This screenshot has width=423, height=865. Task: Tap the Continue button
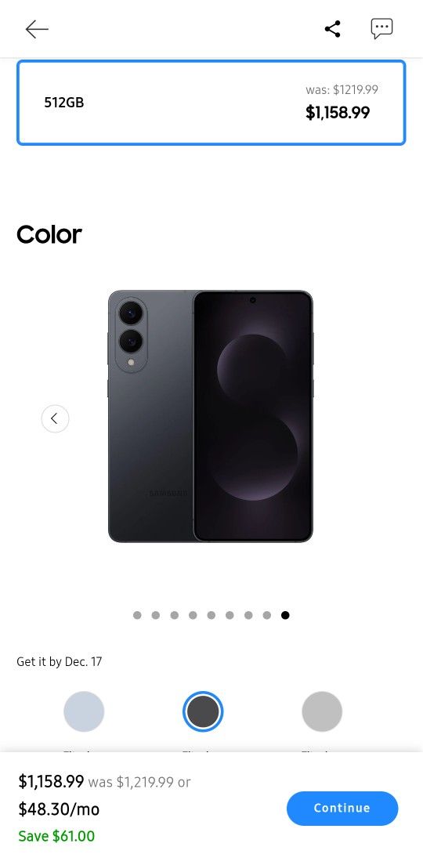342,808
